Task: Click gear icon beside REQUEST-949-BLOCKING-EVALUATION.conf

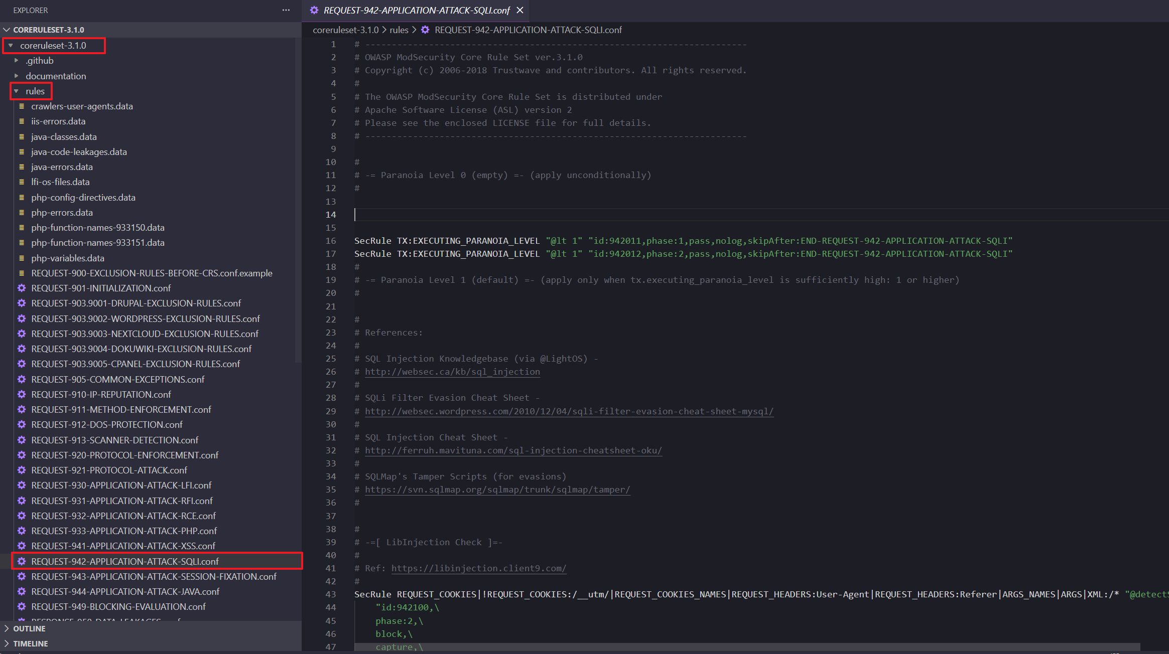Action: (x=22, y=607)
